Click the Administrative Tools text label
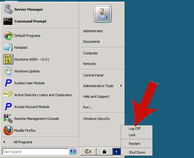Screen dimensions: 194x158 point(98,86)
